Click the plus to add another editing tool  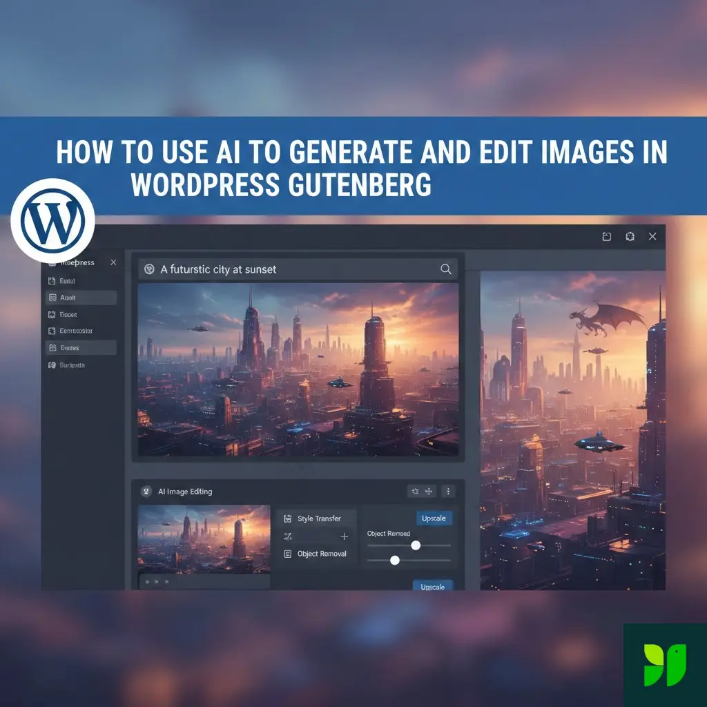343,536
